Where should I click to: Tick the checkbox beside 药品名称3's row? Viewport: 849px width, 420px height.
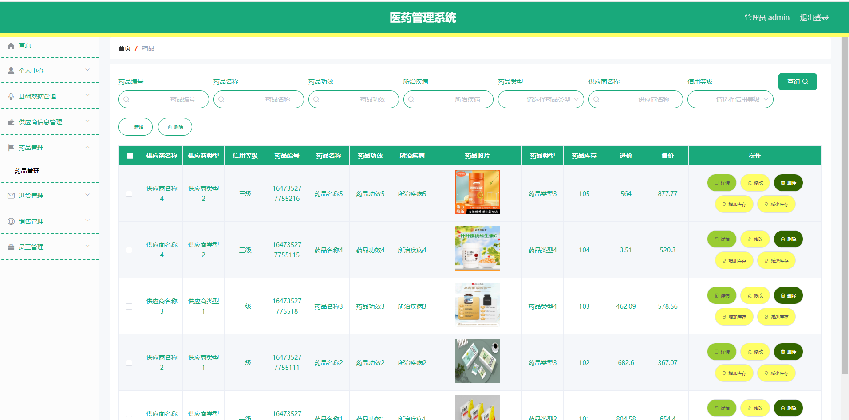pyautogui.click(x=129, y=306)
